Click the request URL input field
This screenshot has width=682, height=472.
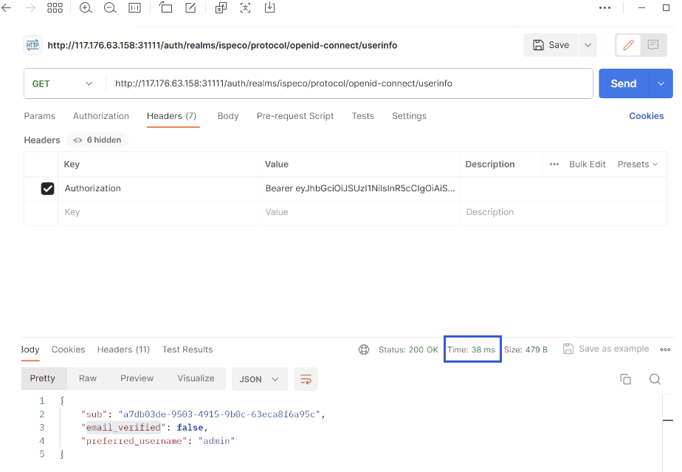point(347,83)
